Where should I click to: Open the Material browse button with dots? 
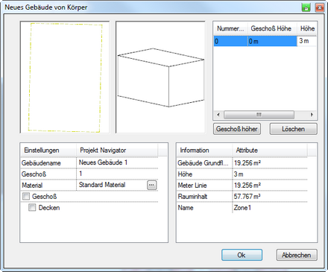point(152,185)
